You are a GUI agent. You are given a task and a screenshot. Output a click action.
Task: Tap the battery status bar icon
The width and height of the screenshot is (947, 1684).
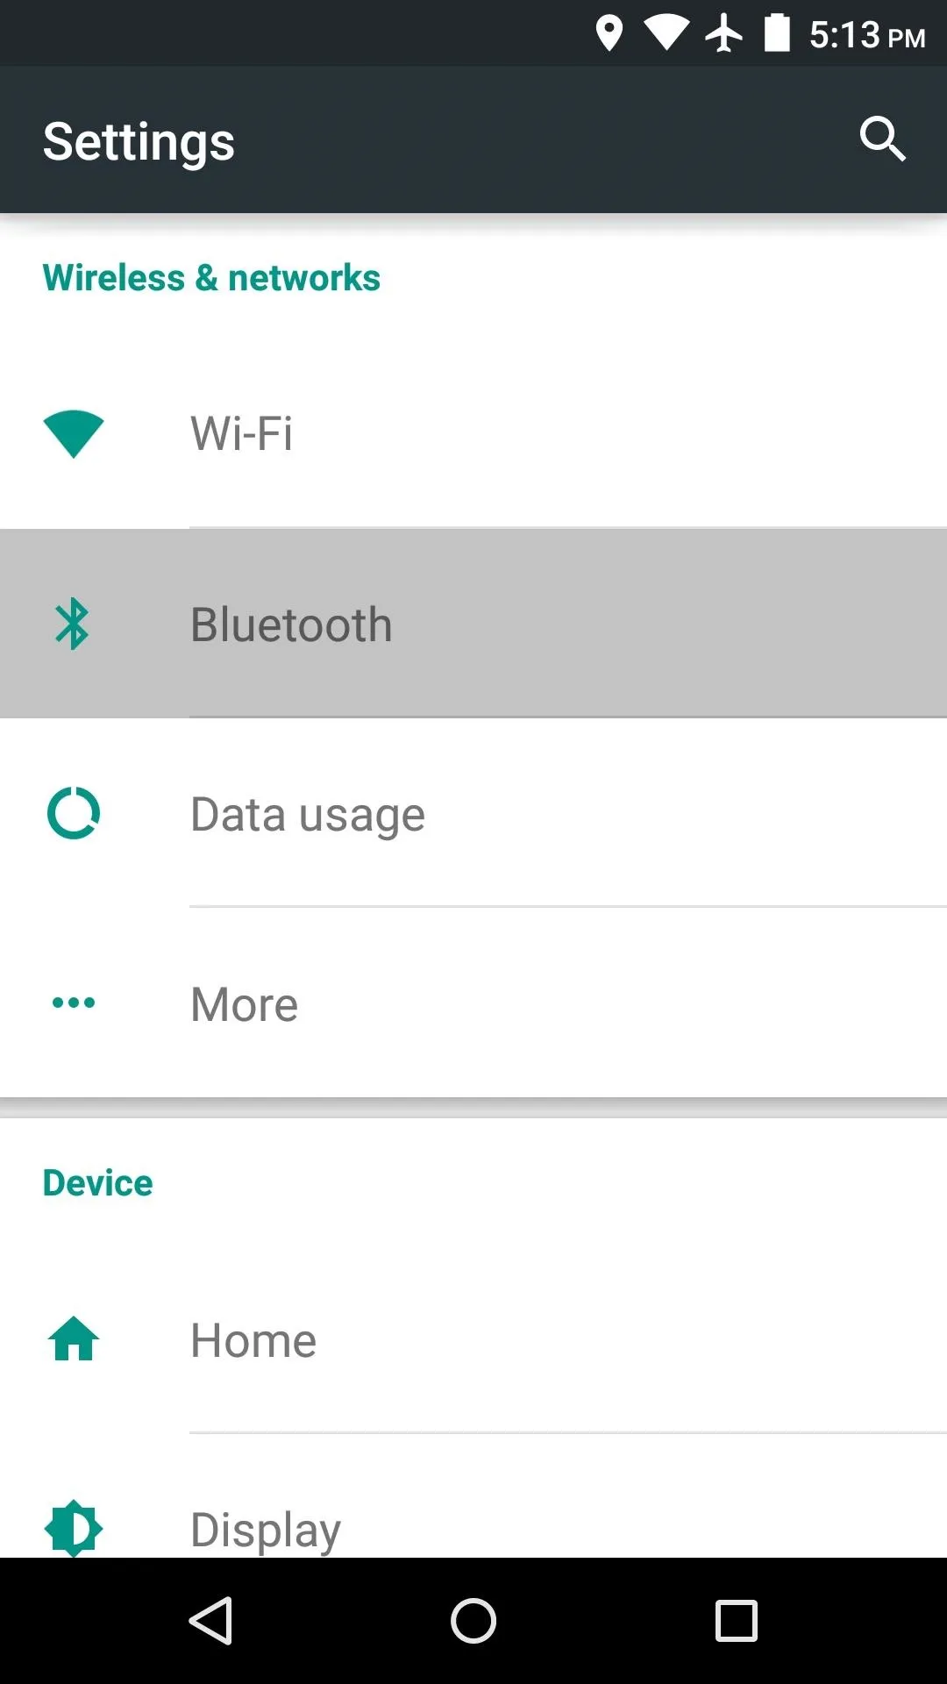pos(778,33)
